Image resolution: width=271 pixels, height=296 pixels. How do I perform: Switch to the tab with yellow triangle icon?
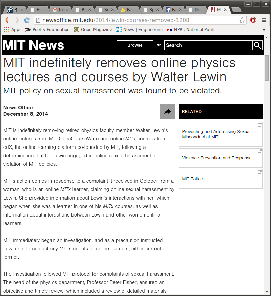[x=128, y=9]
